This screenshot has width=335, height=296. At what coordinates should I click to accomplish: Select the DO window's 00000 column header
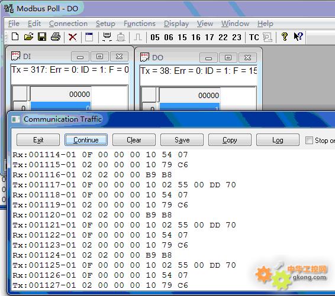point(189,95)
